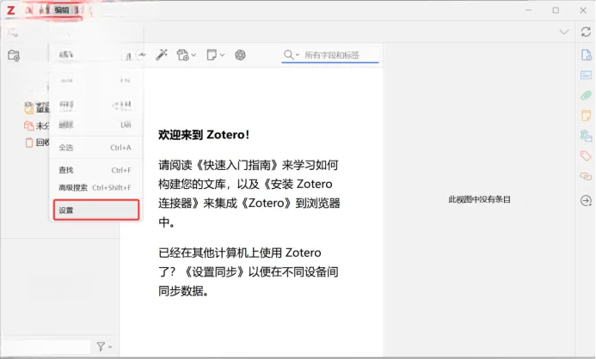Click the new collection folder icon
The image size is (596, 359).
[14, 56]
